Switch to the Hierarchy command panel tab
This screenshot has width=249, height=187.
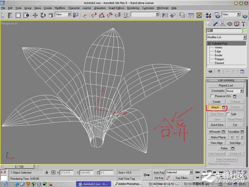pyautogui.click(x=222, y=24)
